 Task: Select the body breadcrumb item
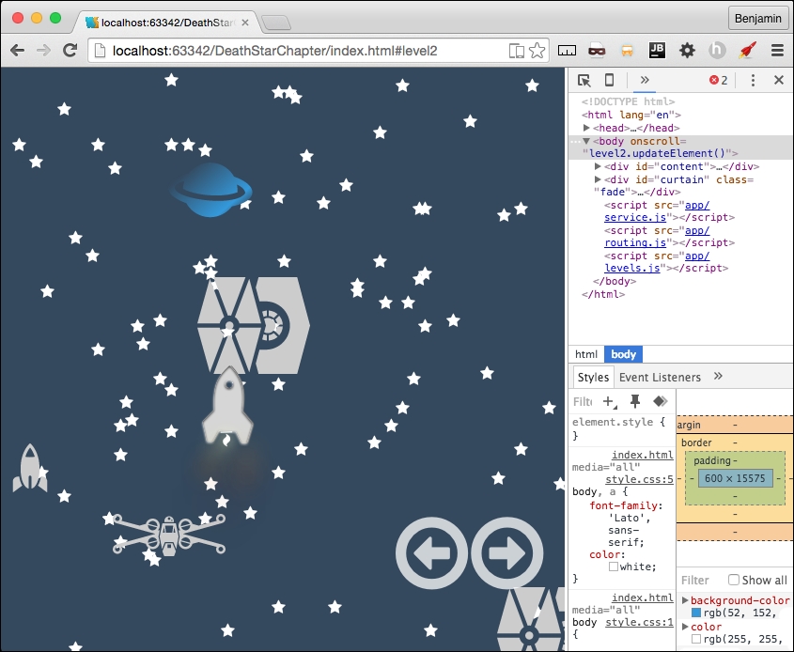tap(623, 354)
